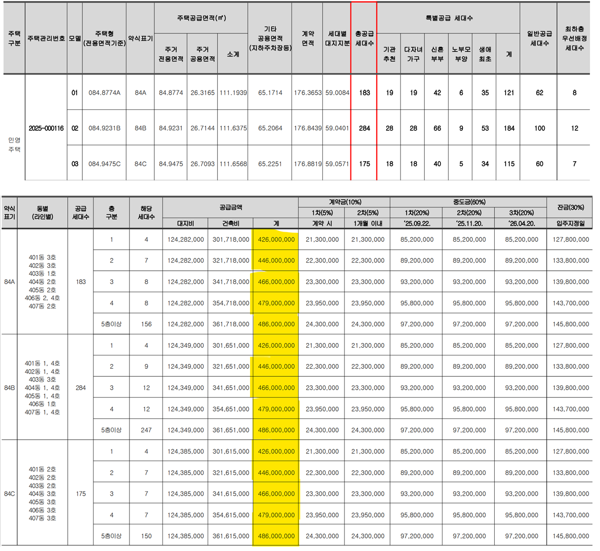Click the 공급금액 header

pos(231,207)
